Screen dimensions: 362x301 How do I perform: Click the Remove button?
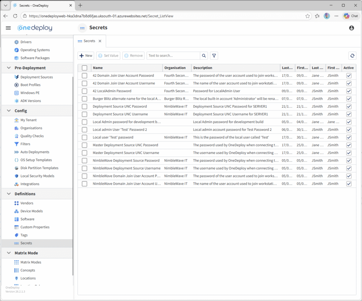133,55
